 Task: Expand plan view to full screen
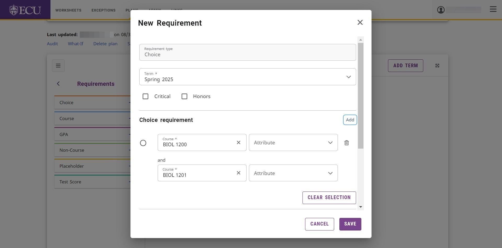[x=437, y=66]
